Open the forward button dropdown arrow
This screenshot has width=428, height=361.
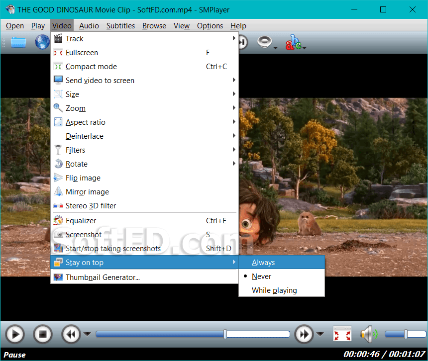coord(320,334)
